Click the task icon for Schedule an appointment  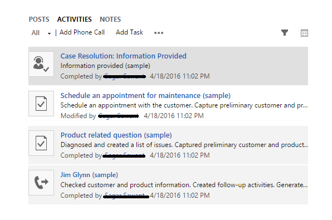[x=41, y=104]
